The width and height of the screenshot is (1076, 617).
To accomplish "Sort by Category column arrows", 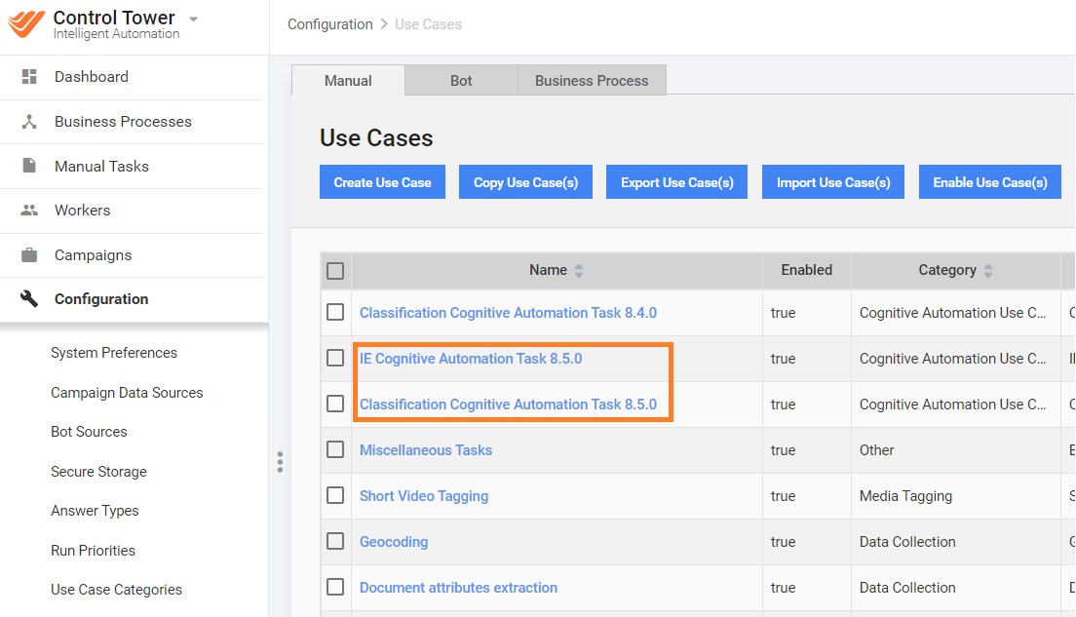I will 988,271.
